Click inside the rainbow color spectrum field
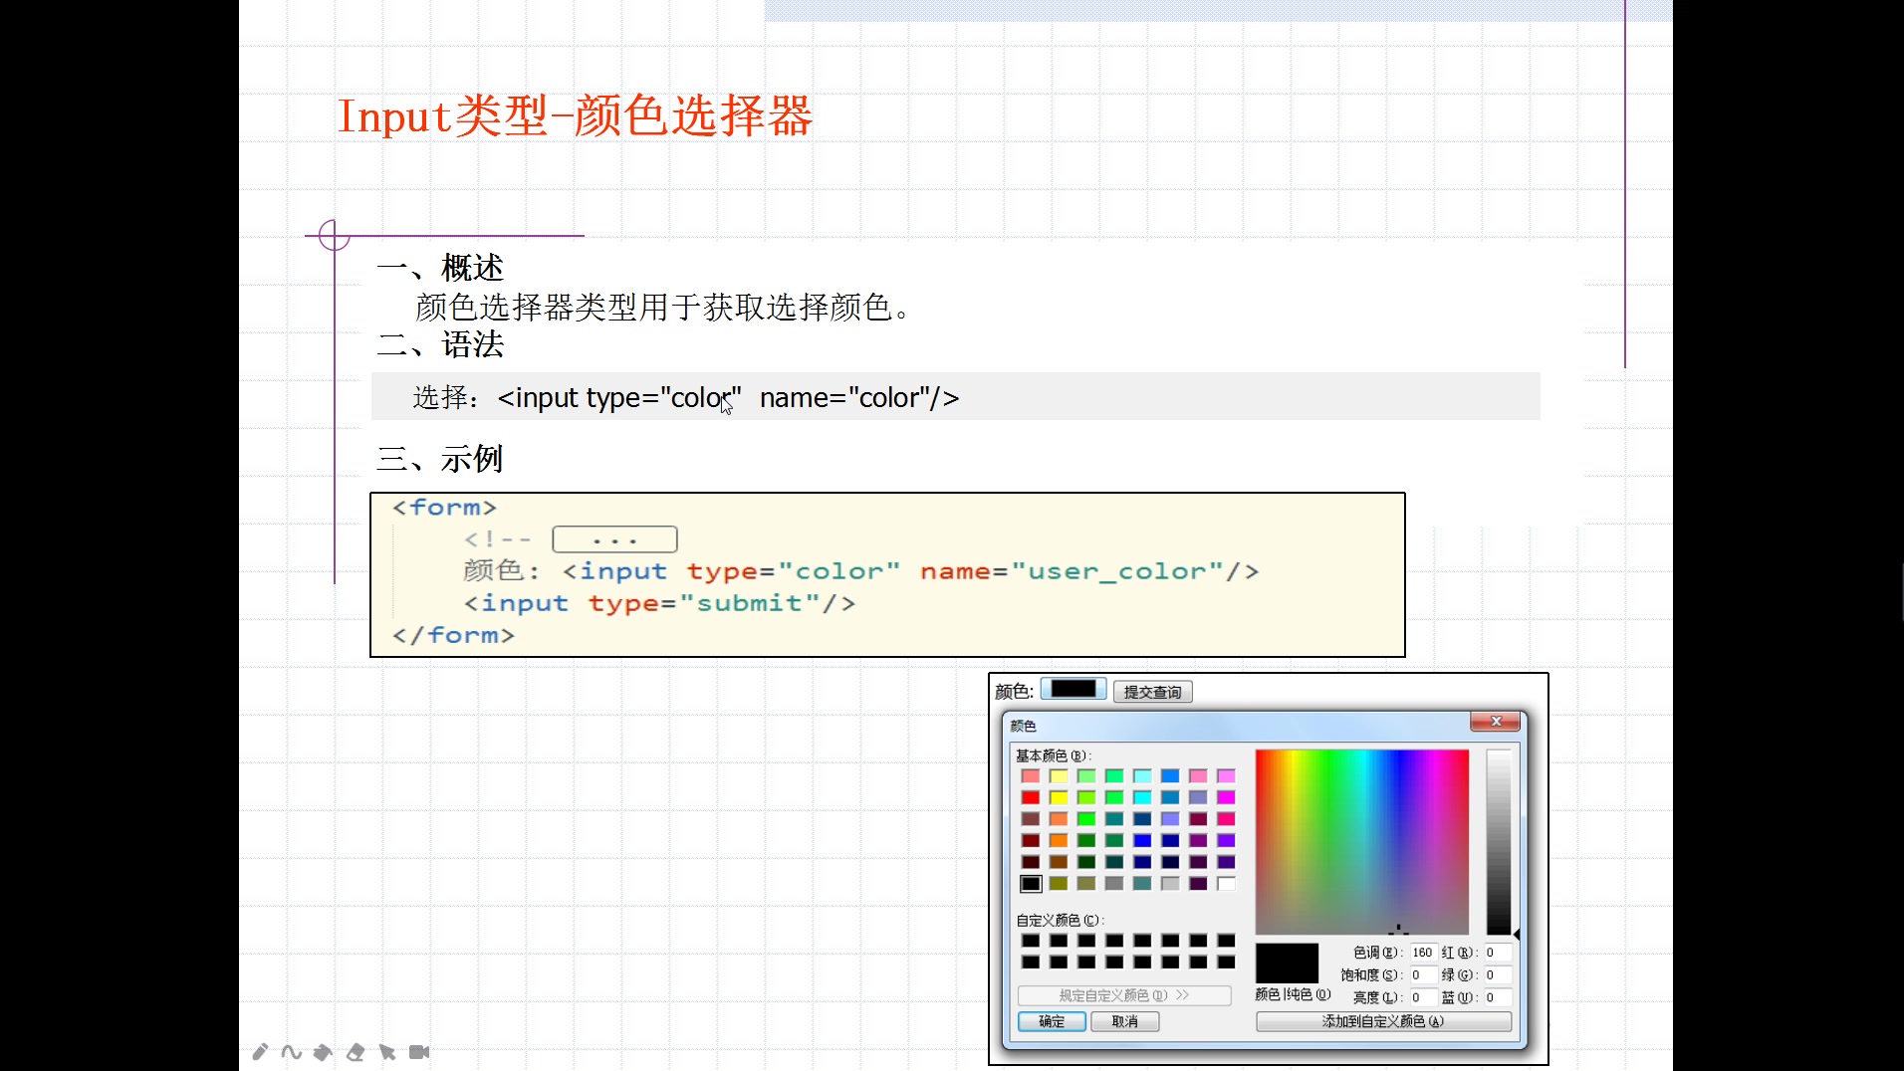The height and width of the screenshot is (1071, 1904). point(1361,841)
